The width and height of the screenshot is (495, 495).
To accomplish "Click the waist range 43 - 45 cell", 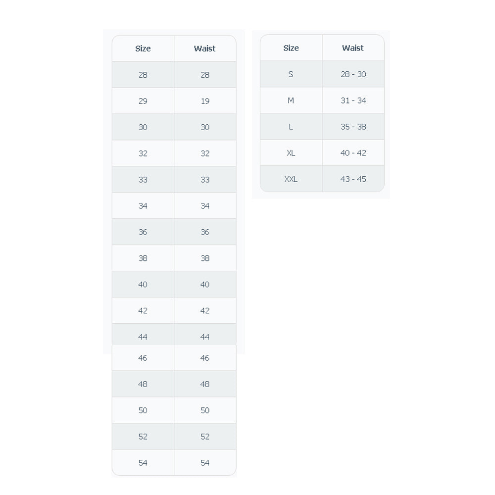I will pyautogui.click(x=353, y=179).
